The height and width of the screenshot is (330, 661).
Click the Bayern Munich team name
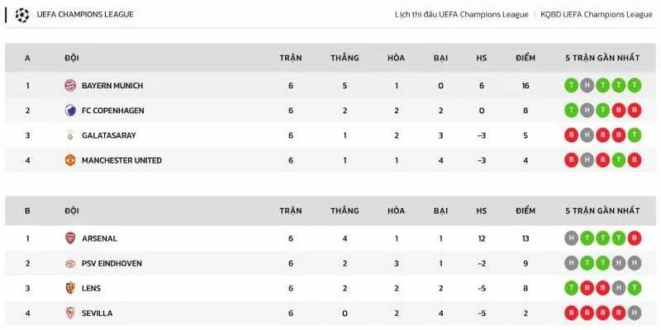112,86
